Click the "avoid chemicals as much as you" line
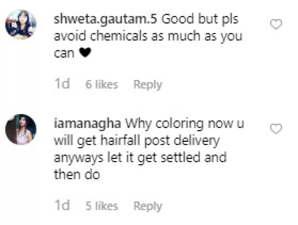 [148, 36]
